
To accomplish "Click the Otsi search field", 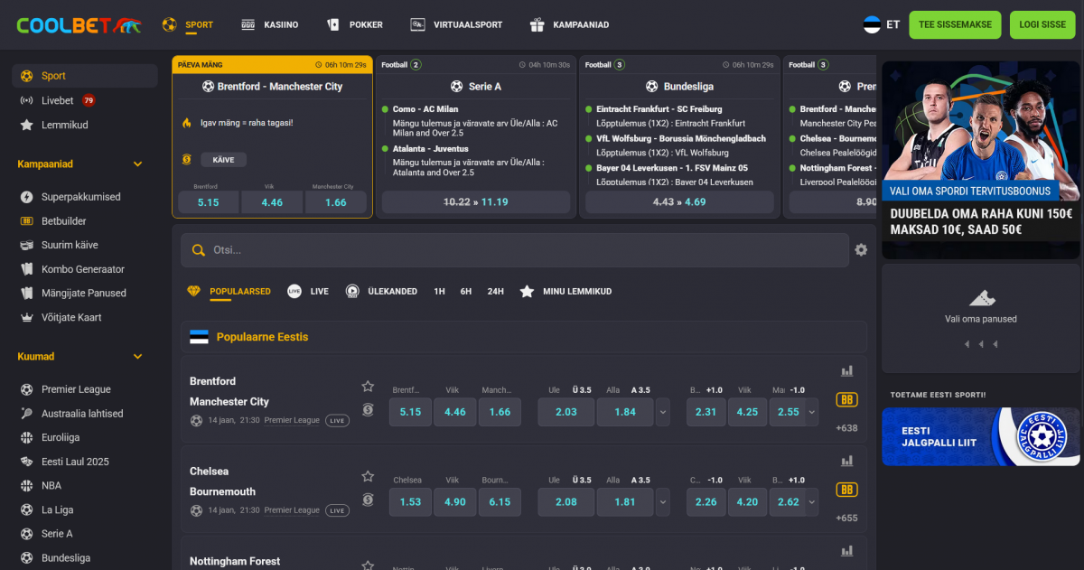I will (x=515, y=250).
